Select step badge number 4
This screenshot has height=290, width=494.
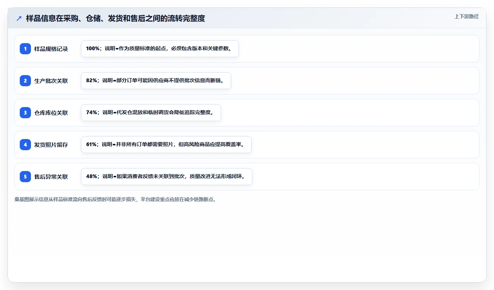pyautogui.click(x=25, y=145)
